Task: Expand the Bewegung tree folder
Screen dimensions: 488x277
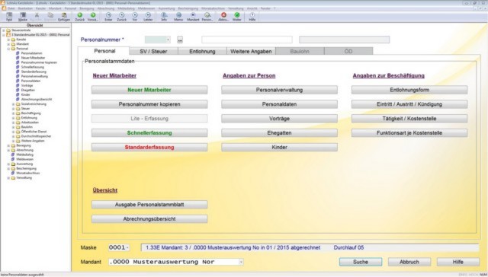Action: (8, 145)
